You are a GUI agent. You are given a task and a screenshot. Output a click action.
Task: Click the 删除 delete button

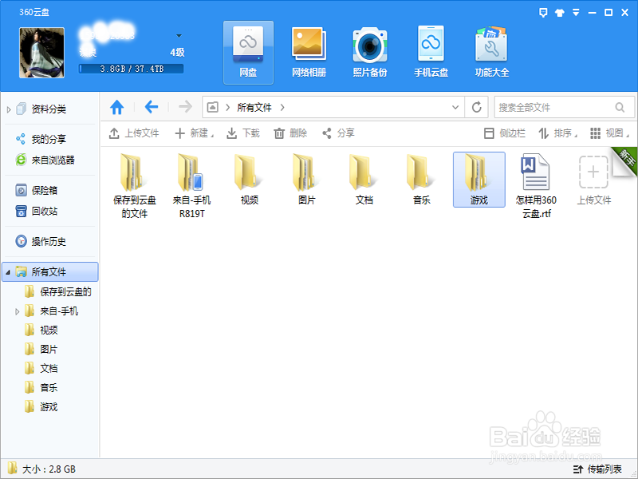click(290, 133)
